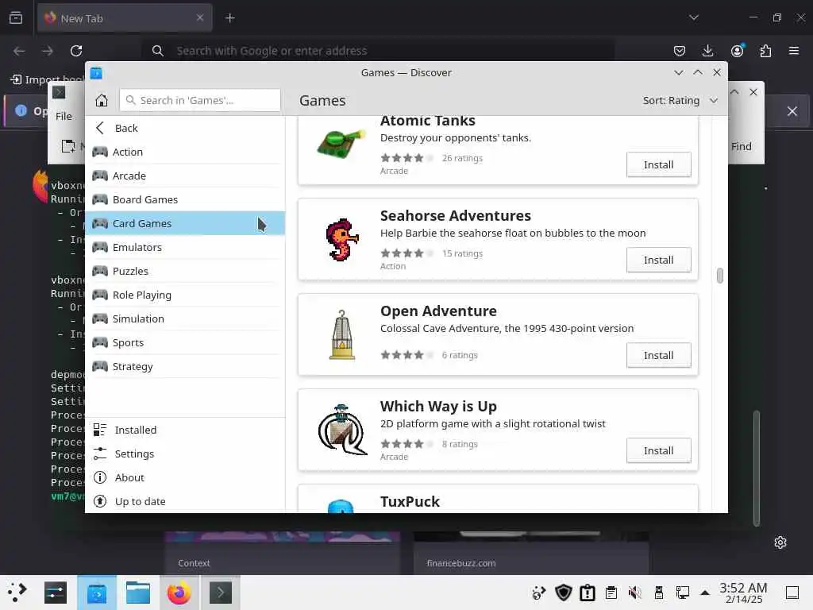The height and width of the screenshot is (610, 813).
Task: Open new tab in Firefox
Action: [x=230, y=18]
